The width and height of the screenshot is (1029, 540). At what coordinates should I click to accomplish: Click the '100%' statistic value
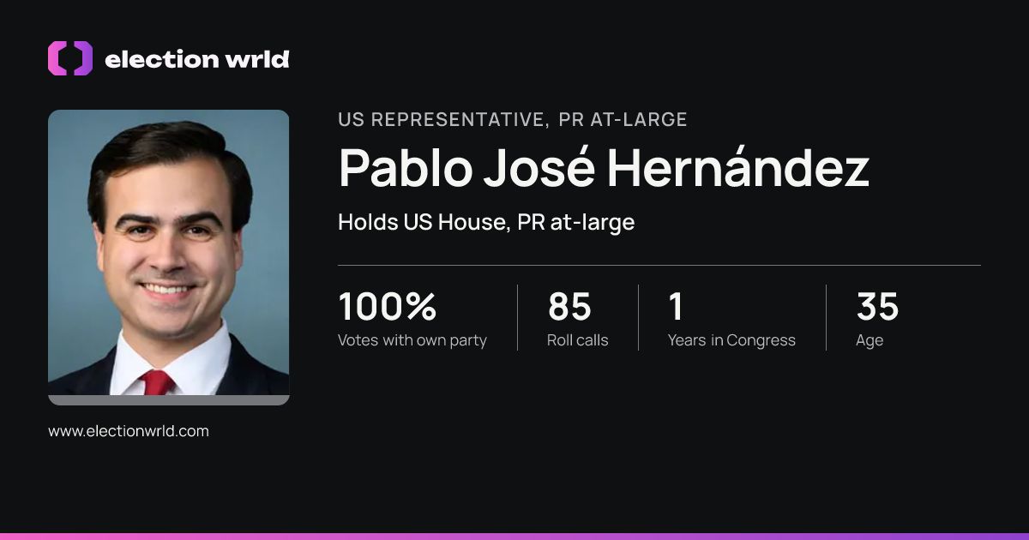(388, 307)
